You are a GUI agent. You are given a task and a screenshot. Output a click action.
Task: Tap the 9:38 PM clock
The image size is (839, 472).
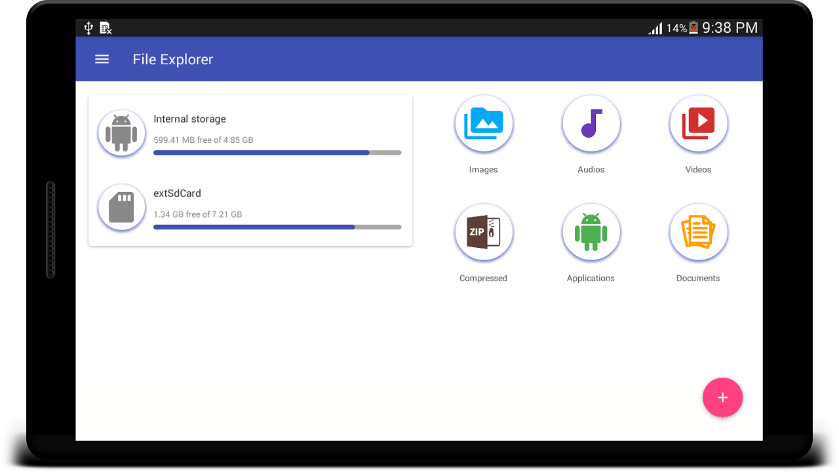click(x=730, y=28)
